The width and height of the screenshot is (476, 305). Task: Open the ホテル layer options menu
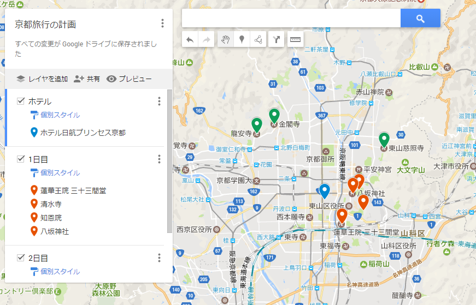[159, 101]
